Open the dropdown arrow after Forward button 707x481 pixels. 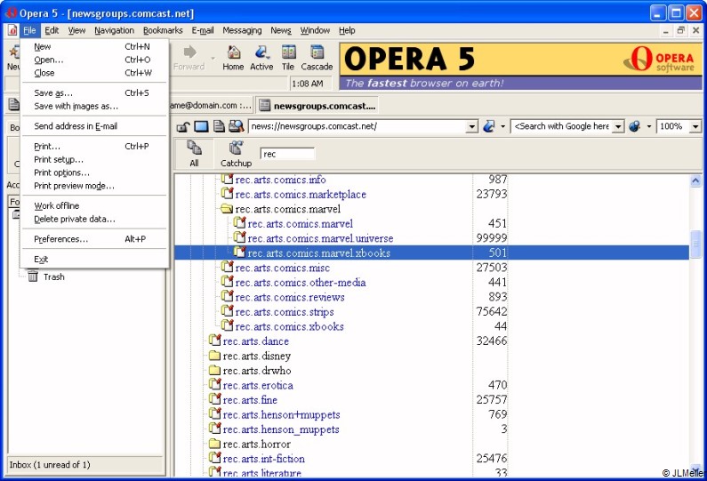tap(213, 58)
